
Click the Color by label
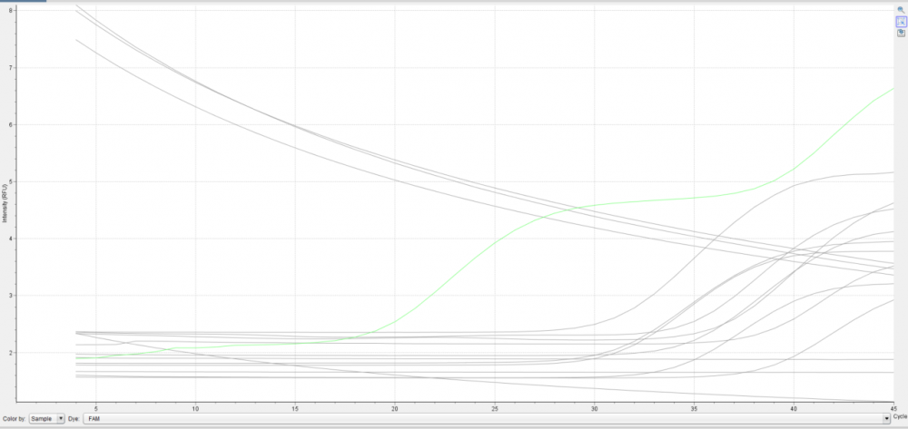14,419
